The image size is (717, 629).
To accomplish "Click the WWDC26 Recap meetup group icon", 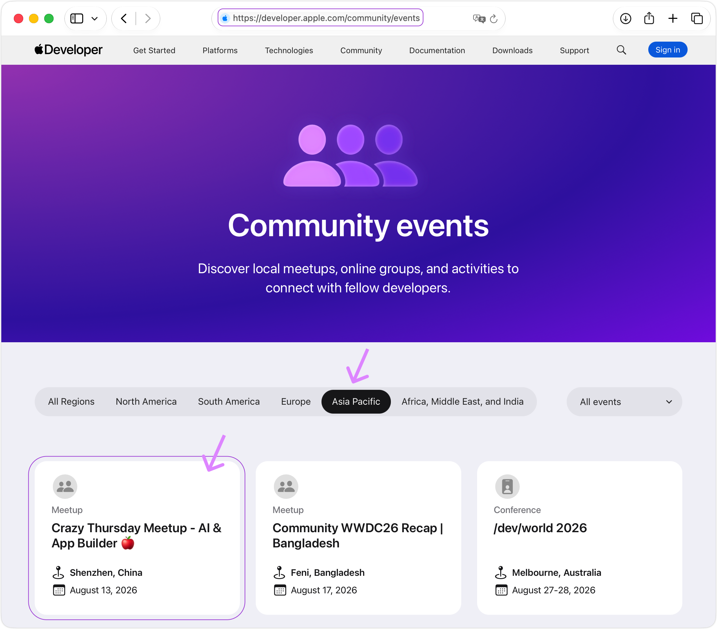I will (x=286, y=486).
